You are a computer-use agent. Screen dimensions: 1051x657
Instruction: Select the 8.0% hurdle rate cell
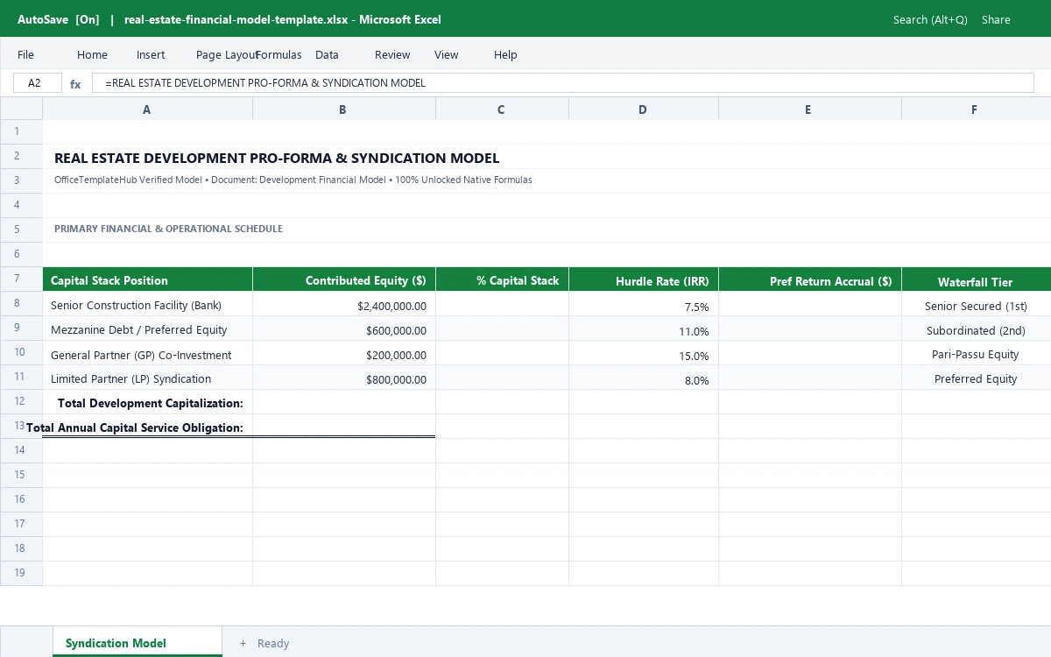coord(643,378)
